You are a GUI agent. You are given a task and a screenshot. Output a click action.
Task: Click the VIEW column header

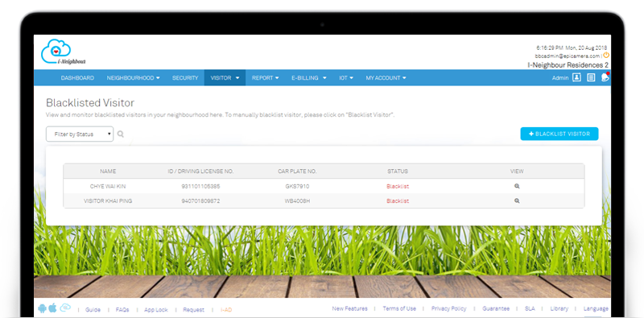pos(517,171)
